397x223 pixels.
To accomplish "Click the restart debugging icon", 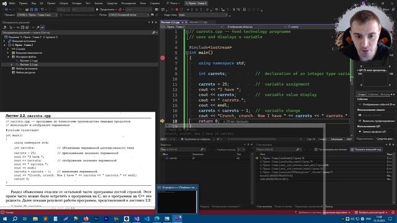I will point(181,10).
